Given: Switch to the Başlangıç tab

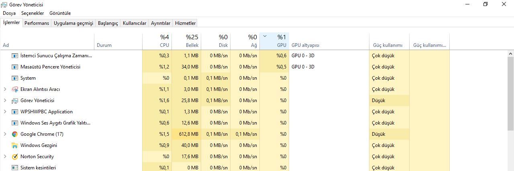Looking at the screenshot, I should coord(108,23).
